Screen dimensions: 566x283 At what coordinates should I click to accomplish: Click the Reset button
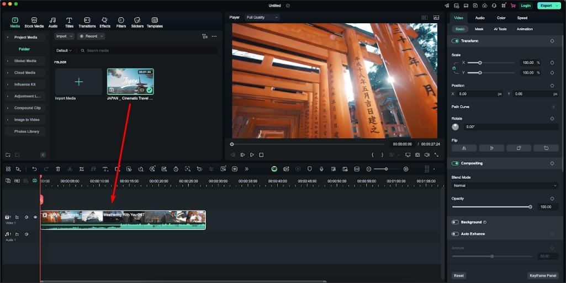coord(459,275)
